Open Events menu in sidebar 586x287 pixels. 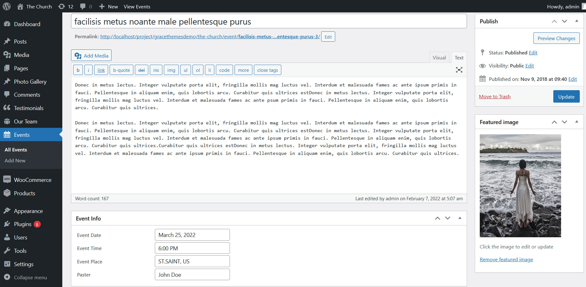(x=31, y=135)
